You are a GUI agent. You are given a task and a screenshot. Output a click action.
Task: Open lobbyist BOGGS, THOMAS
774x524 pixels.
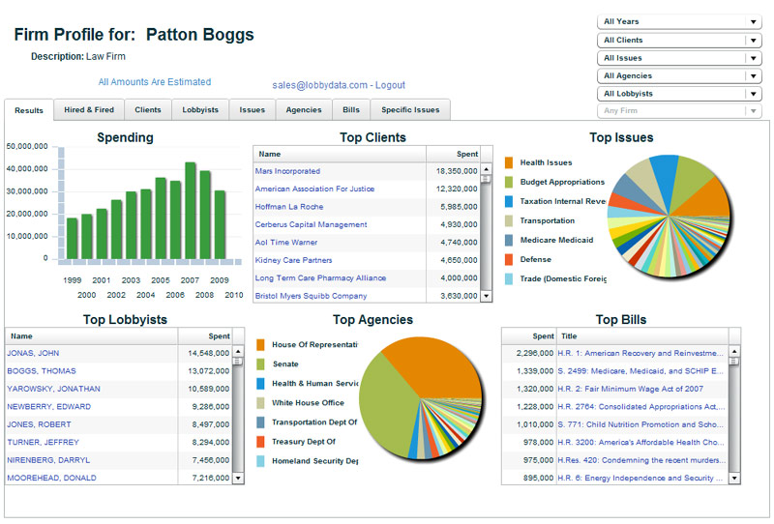point(42,371)
